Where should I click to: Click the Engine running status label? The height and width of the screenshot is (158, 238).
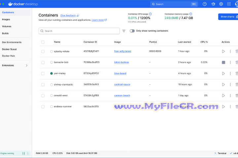(x=7, y=153)
